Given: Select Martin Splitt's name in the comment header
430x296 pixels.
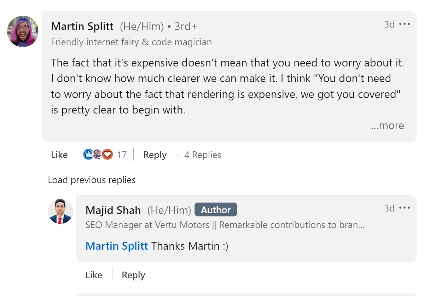Looking at the screenshot, I should [x=82, y=26].
